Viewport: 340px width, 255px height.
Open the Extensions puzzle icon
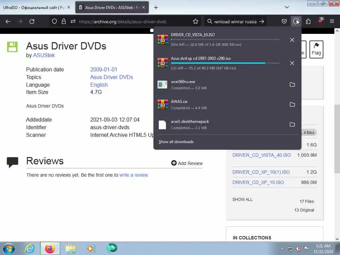tap(308, 22)
